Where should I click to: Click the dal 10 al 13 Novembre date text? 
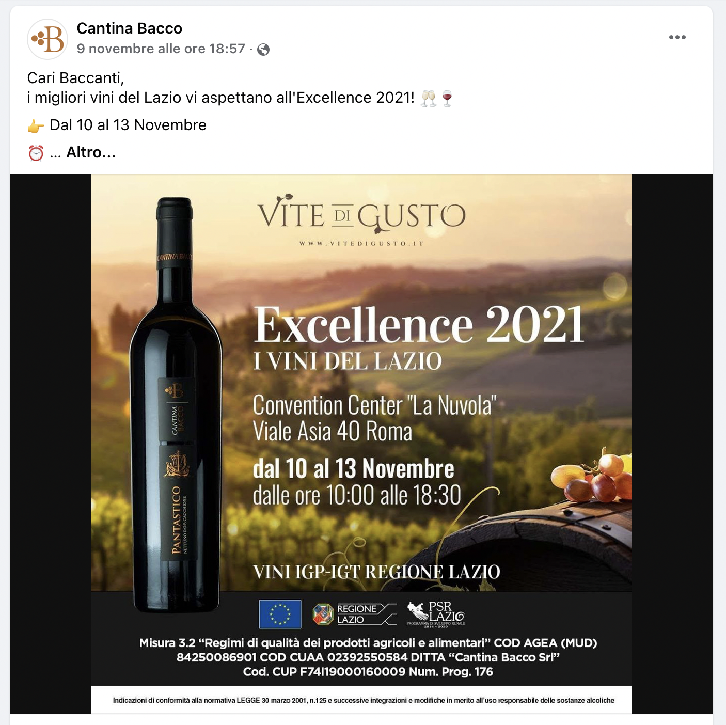tap(354, 469)
